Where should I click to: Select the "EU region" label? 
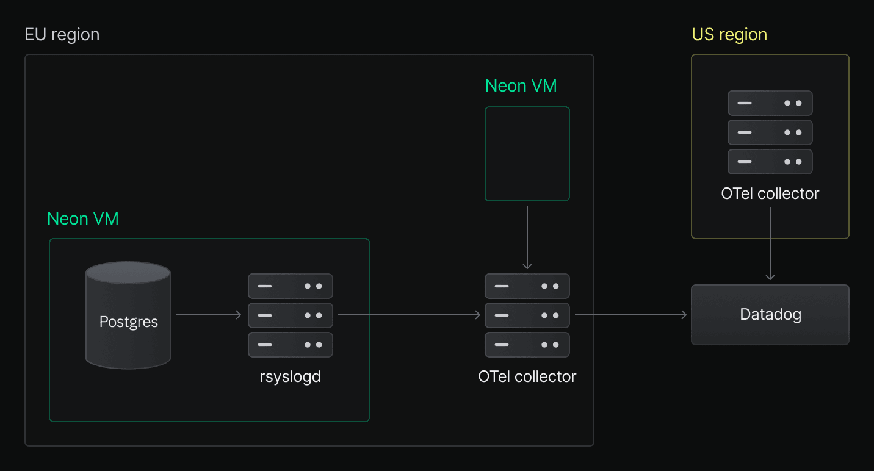62,35
